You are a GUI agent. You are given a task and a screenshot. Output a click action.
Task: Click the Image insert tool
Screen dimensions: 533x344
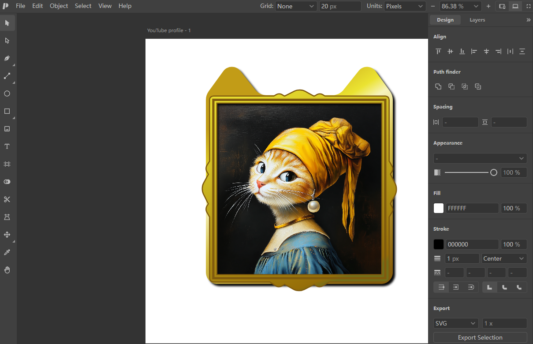(x=7, y=129)
